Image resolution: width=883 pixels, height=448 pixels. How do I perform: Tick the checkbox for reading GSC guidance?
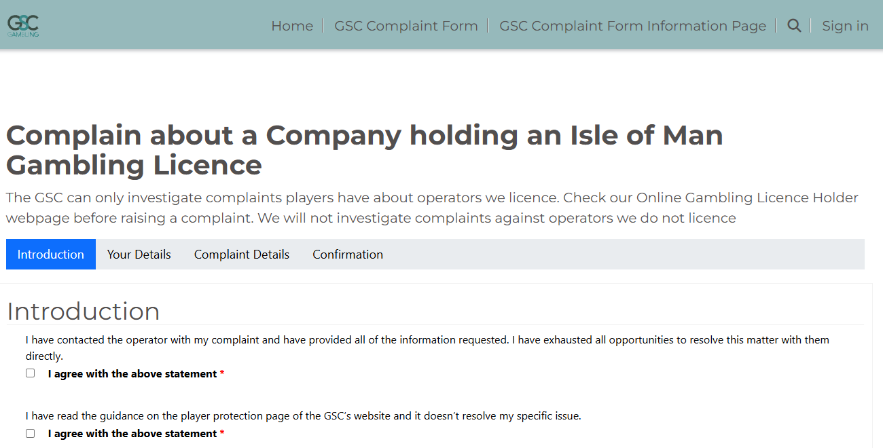[x=31, y=433]
